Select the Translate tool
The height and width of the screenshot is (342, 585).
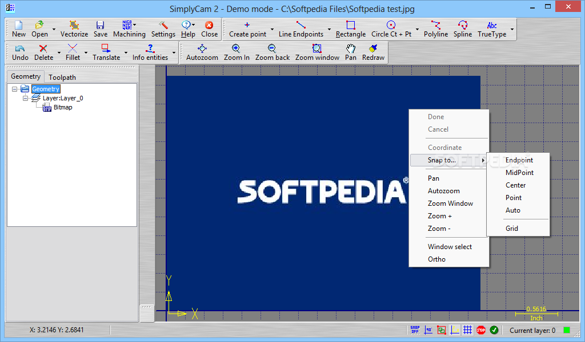point(106,52)
